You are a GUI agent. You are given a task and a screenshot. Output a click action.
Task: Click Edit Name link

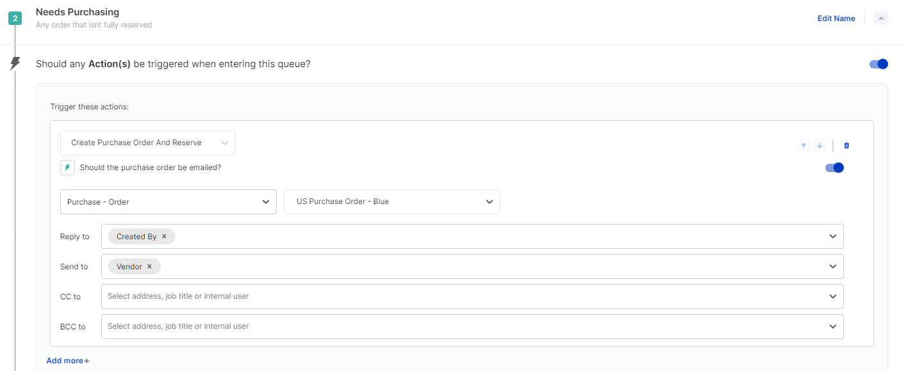point(836,19)
